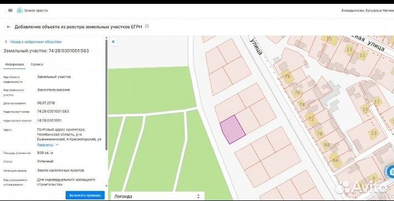
Task: Open the user profile name in header
Action: [368, 10]
